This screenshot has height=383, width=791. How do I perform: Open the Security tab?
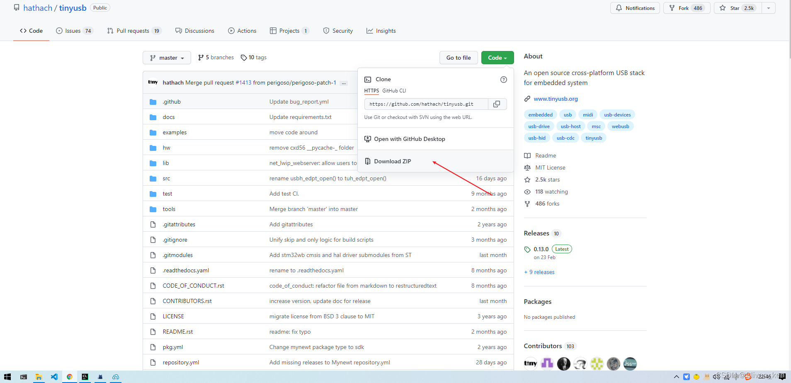click(338, 31)
